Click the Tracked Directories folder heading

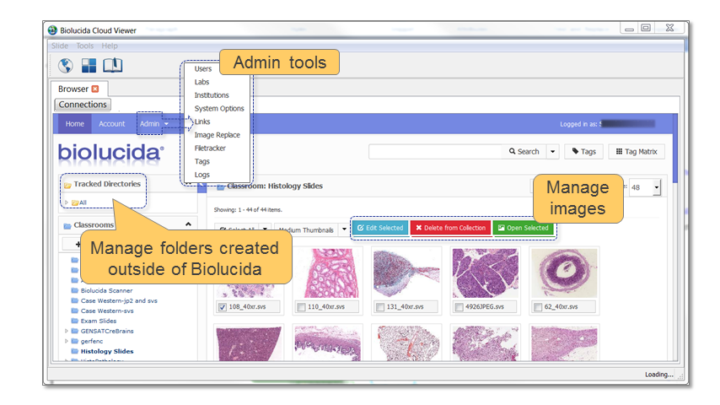(x=102, y=184)
